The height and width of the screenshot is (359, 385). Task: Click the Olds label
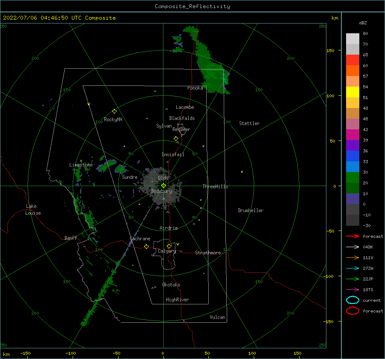click(x=163, y=178)
